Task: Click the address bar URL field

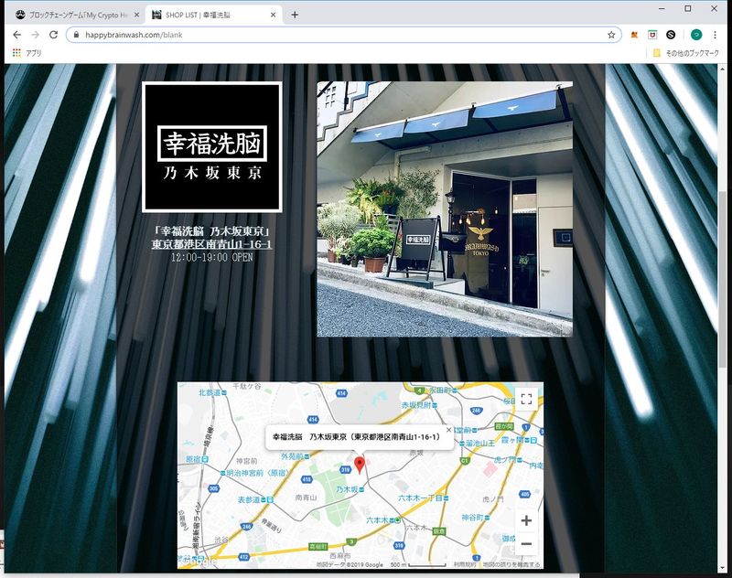Action: [339, 35]
